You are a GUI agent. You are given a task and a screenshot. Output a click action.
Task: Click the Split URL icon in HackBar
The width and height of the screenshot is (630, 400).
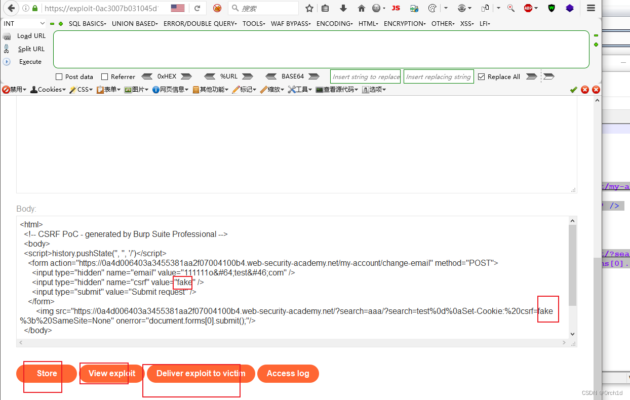(x=7, y=49)
